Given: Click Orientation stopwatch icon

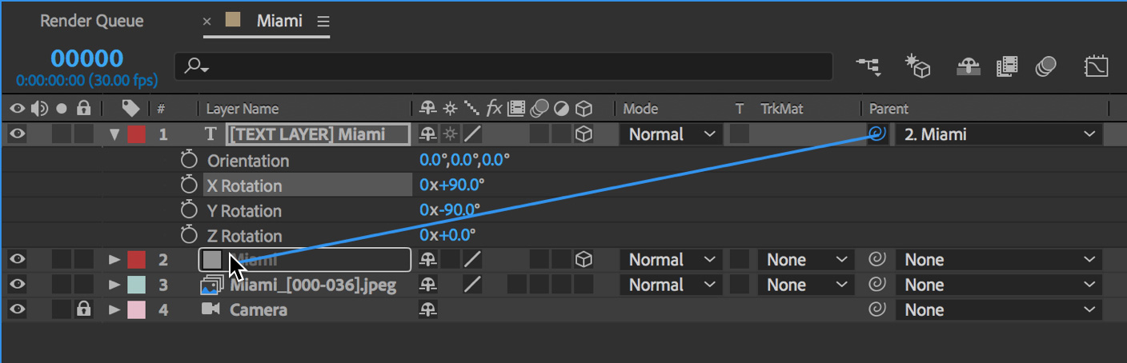Looking at the screenshot, I should pos(189,160).
